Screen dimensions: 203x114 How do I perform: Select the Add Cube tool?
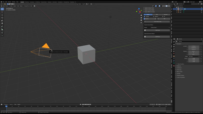click(2, 32)
